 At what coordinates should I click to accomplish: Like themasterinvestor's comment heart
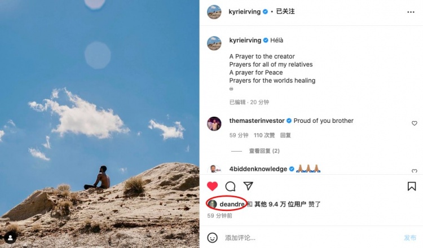point(415,123)
